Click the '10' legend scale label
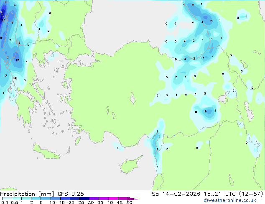This screenshot has width=265, height=204. point(52,202)
